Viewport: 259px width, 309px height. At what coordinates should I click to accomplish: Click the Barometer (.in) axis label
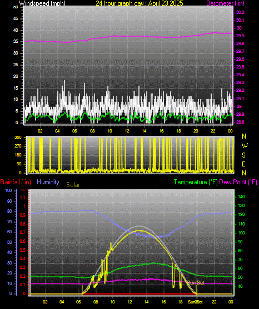(x=225, y=3)
